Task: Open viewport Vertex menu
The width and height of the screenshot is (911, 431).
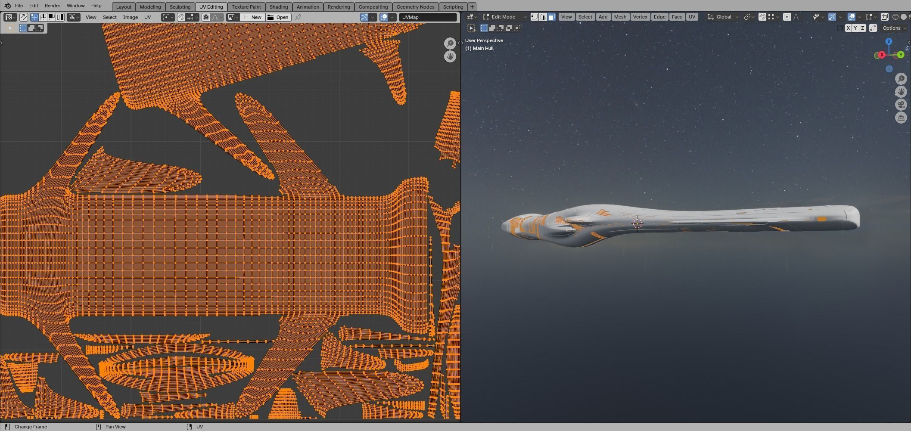Action: click(640, 17)
